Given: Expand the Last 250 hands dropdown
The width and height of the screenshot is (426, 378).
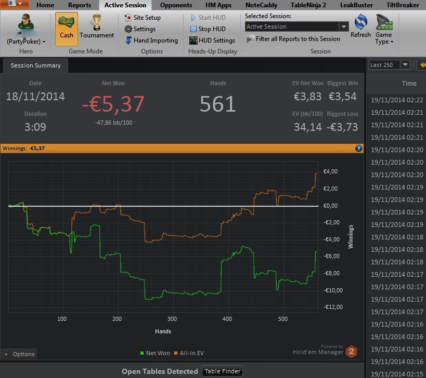Looking at the screenshot, I should (405, 65).
